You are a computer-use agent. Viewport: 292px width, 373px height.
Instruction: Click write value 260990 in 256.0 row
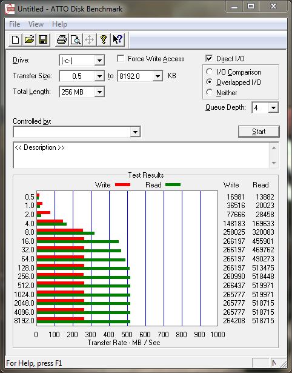pos(234,276)
